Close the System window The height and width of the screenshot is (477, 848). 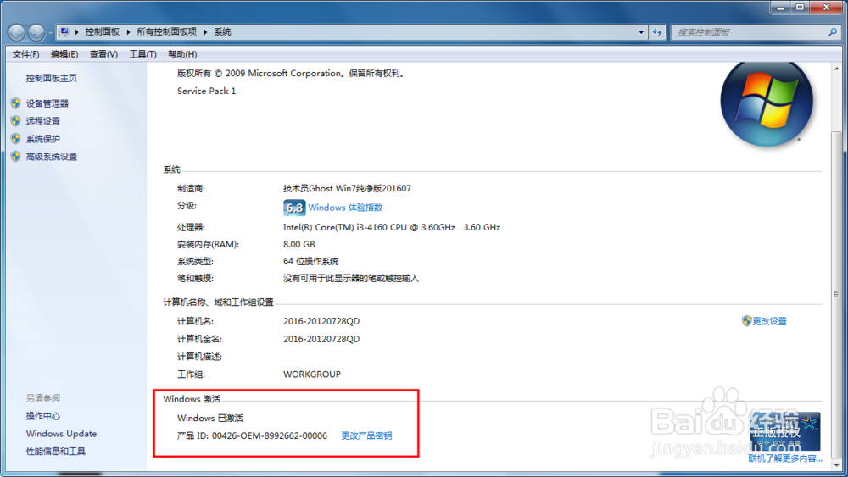pyautogui.click(x=826, y=8)
